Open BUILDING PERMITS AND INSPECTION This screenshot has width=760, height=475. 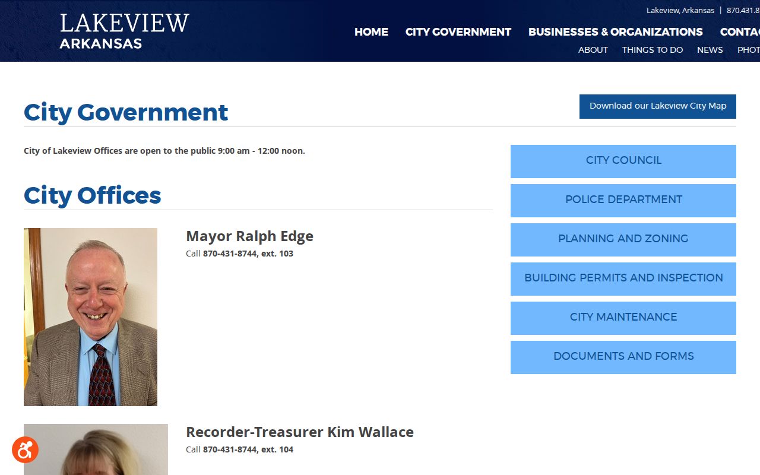623,278
